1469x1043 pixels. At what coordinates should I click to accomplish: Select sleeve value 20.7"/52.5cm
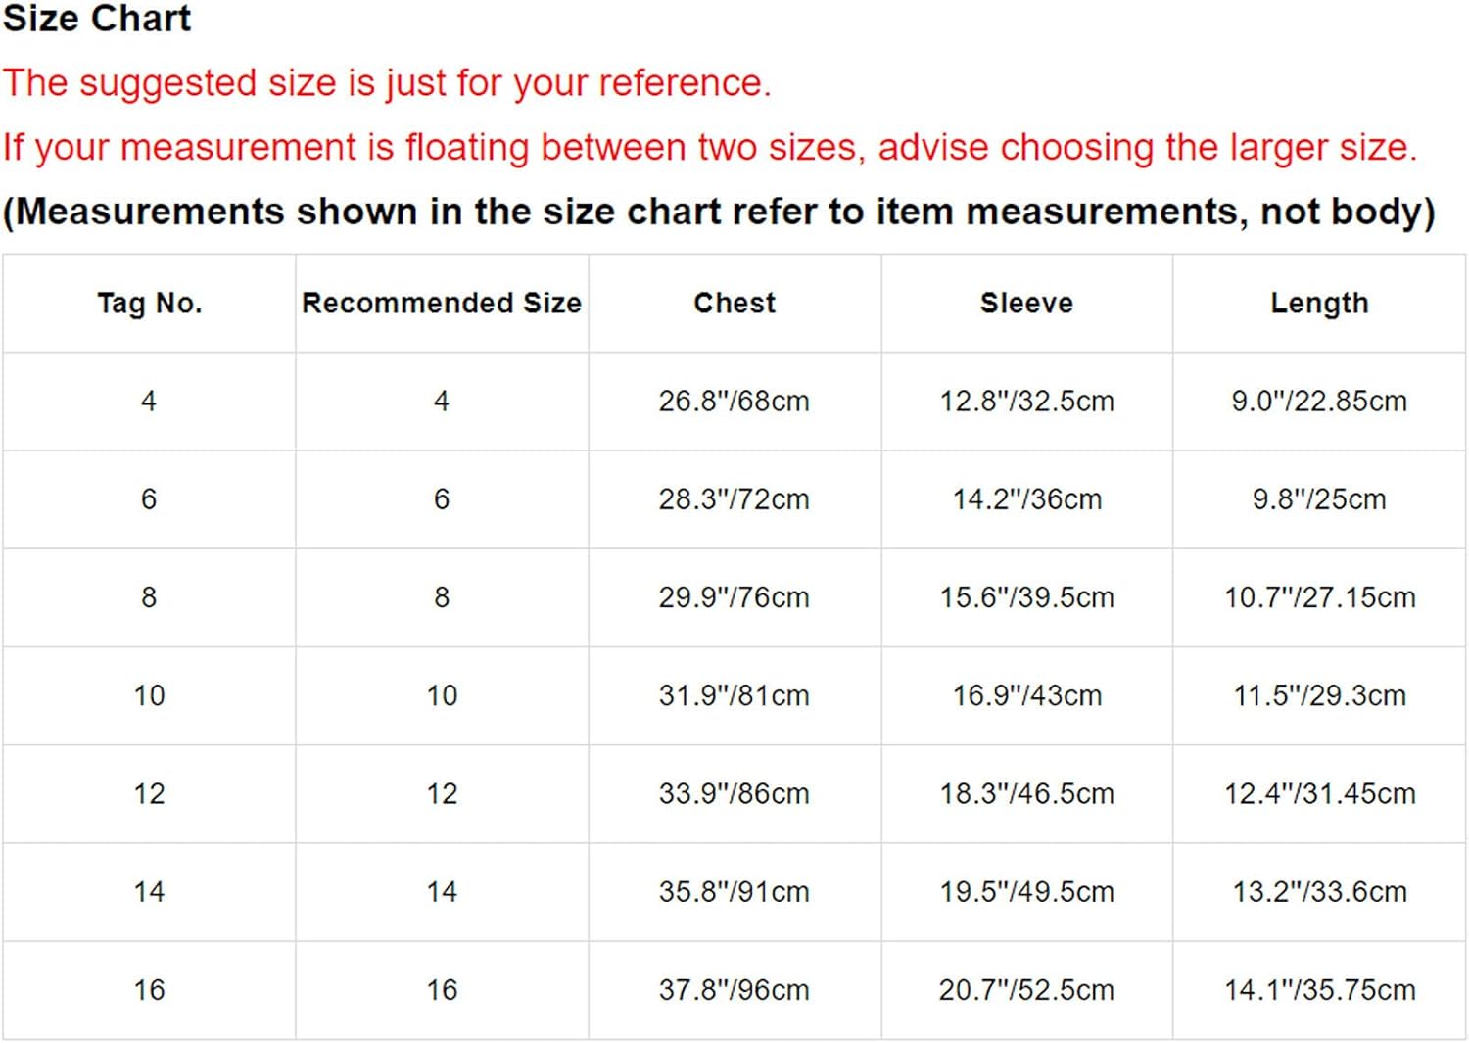pyautogui.click(x=1026, y=990)
